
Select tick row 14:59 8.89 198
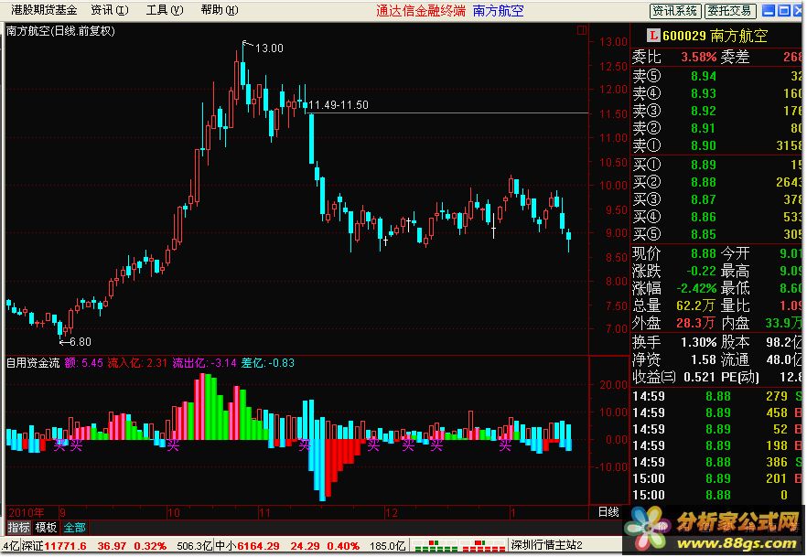point(716,446)
